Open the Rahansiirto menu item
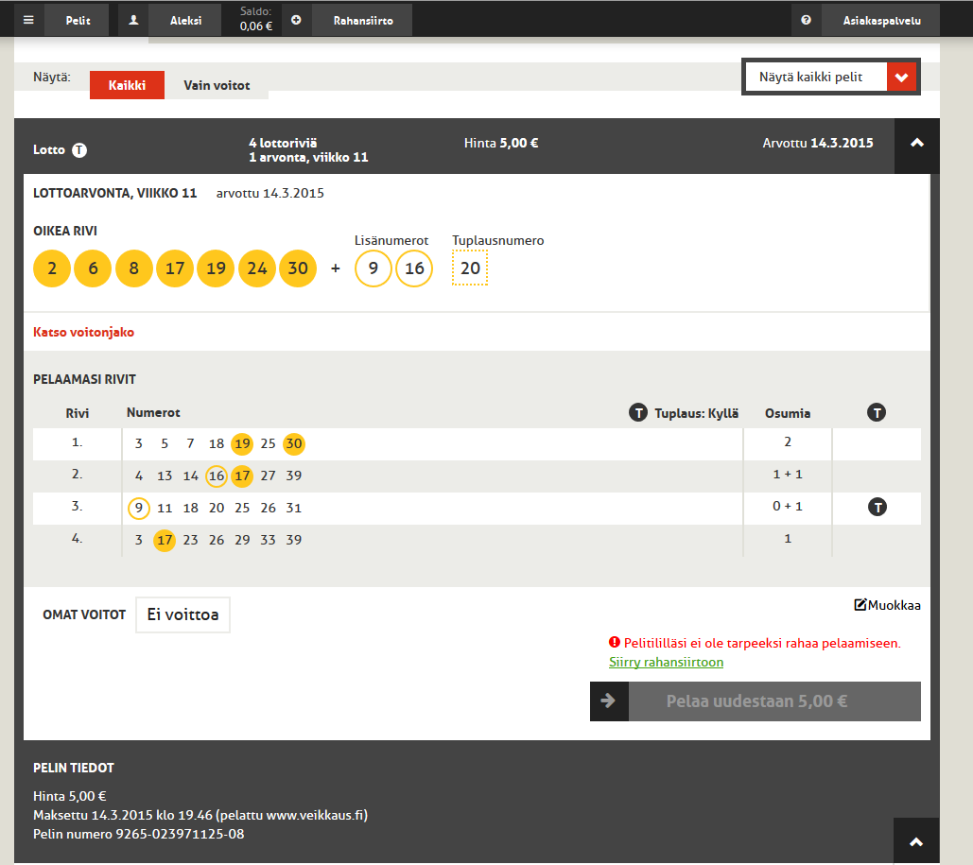The width and height of the screenshot is (973, 865). pyautogui.click(x=363, y=21)
